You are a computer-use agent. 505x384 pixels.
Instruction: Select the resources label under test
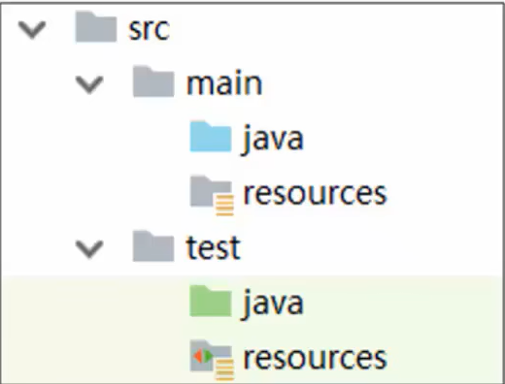(x=316, y=358)
